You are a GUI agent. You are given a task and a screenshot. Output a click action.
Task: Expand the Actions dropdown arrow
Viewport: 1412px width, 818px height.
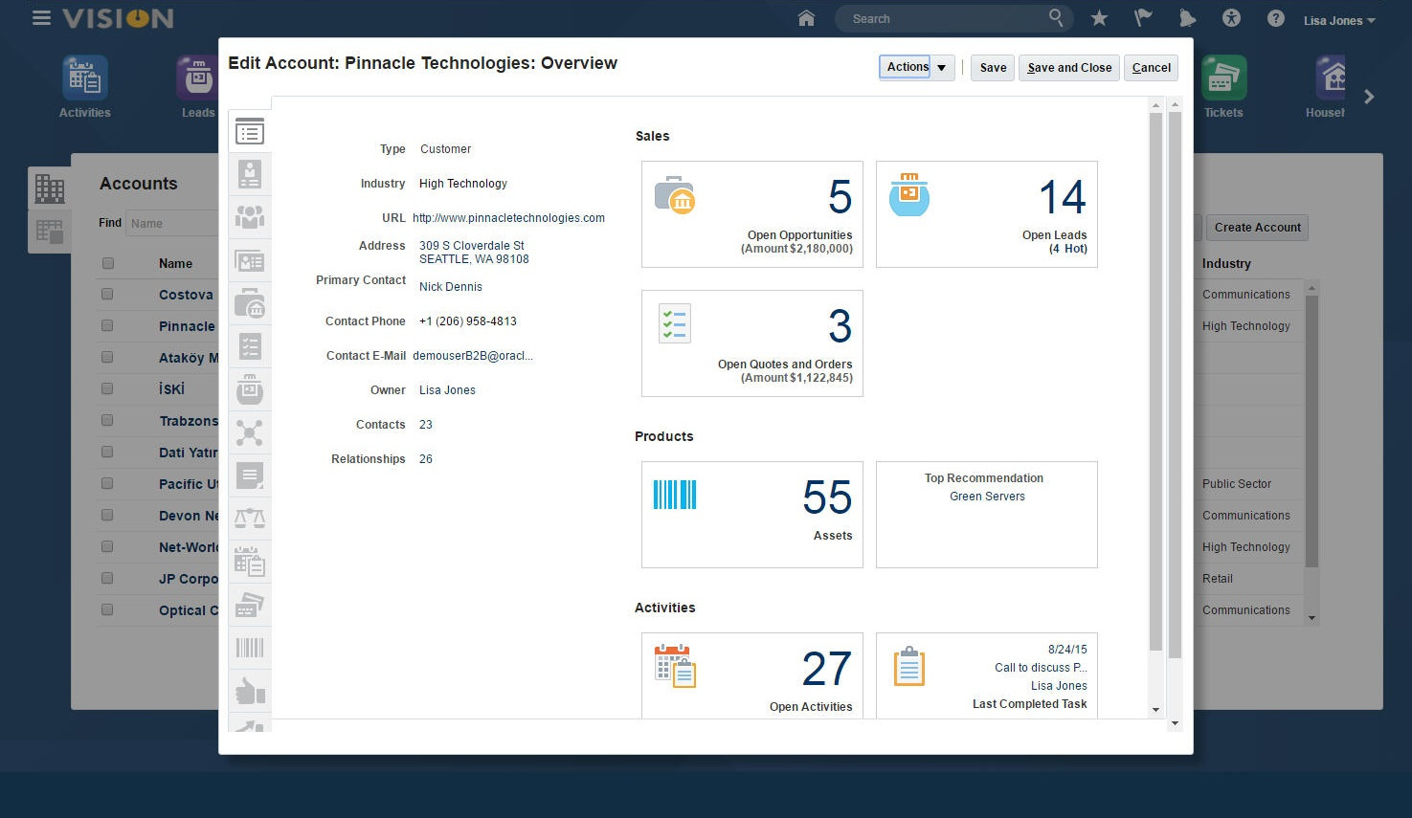[942, 68]
